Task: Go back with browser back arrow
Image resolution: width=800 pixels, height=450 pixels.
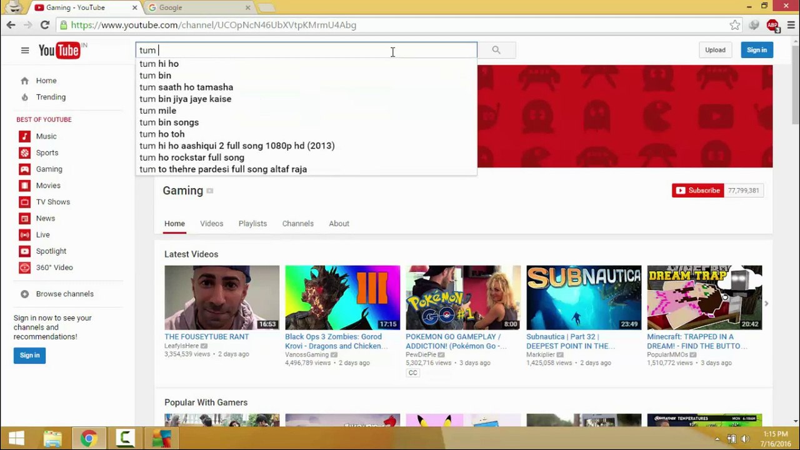Action: (x=11, y=25)
